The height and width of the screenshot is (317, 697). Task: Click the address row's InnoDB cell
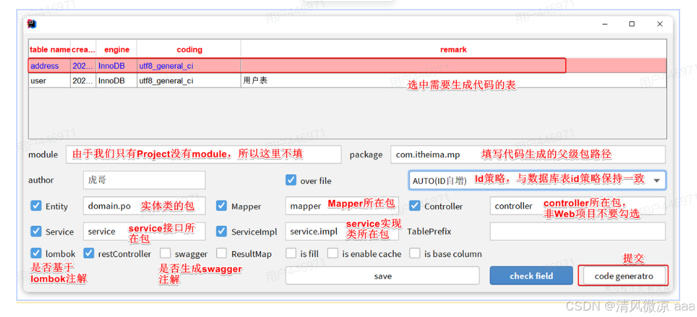[117, 66]
